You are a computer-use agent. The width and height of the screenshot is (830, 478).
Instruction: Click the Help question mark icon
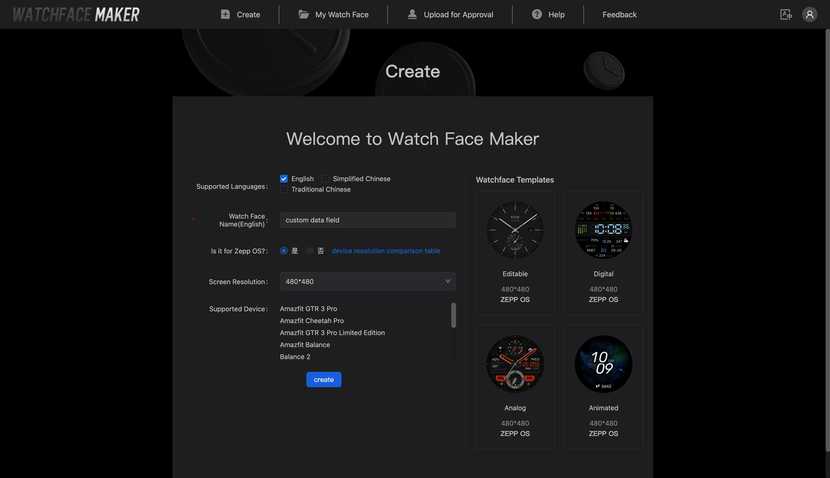(x=537, y=14)
